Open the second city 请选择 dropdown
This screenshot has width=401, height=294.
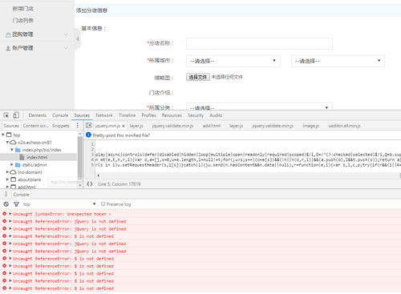pyautogui.click(x=338, y=61)
